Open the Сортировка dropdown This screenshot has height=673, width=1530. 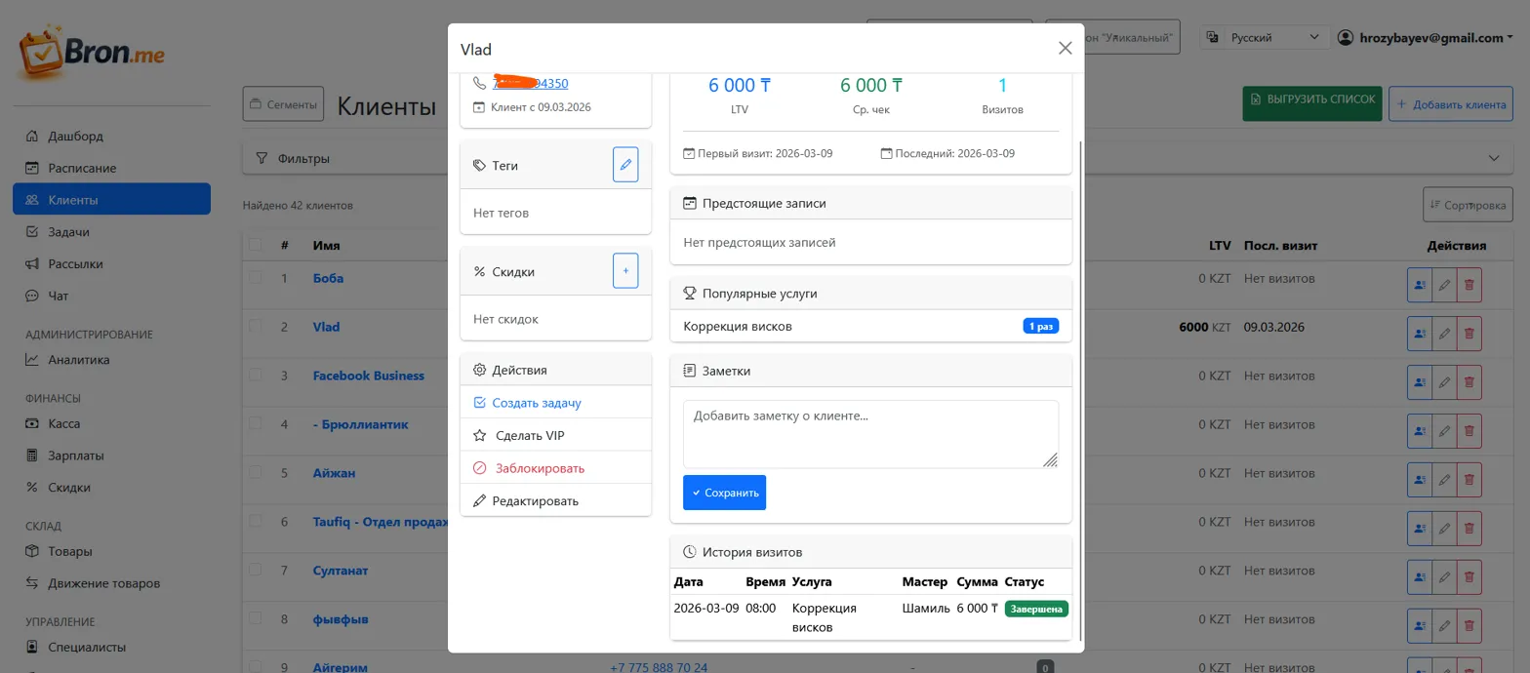point(1468,206)
